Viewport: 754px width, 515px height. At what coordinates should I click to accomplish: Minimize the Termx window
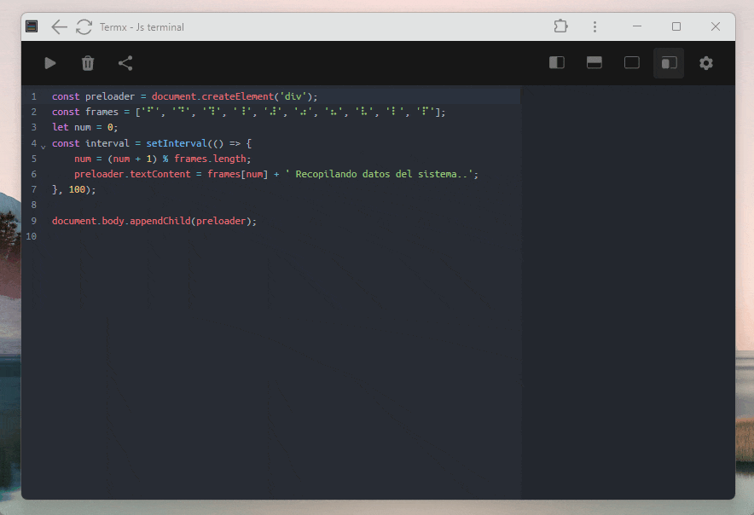tap(637, 26)
